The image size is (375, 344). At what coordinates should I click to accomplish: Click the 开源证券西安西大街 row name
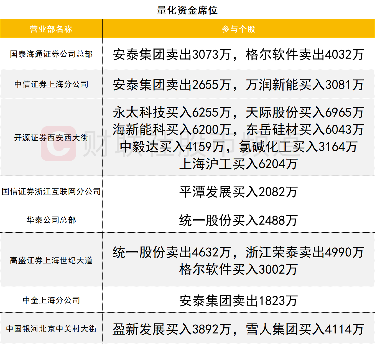[x=51, y=137]
